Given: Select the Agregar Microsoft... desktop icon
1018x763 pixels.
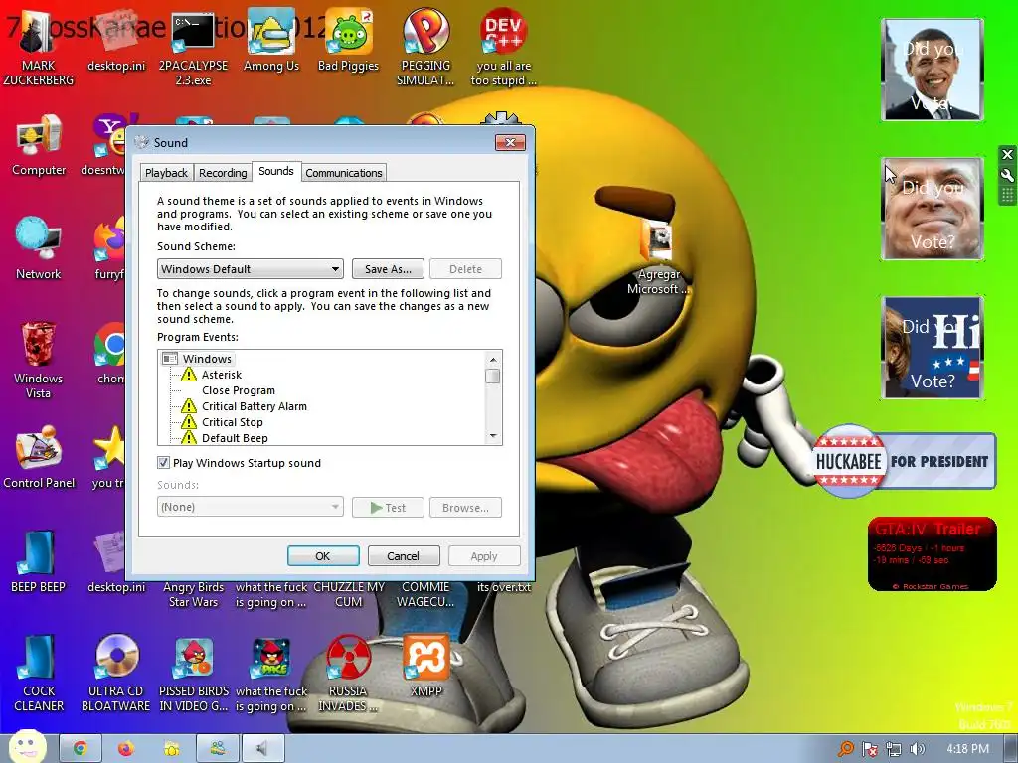Looking at the screenshot, I should 658,257.
